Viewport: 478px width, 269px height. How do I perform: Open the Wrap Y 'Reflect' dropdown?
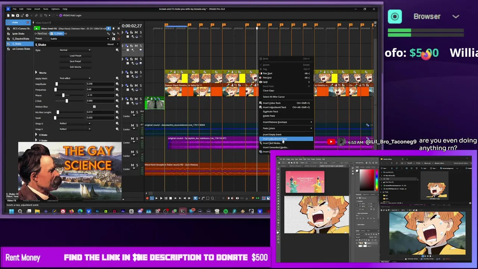[75, 129]
